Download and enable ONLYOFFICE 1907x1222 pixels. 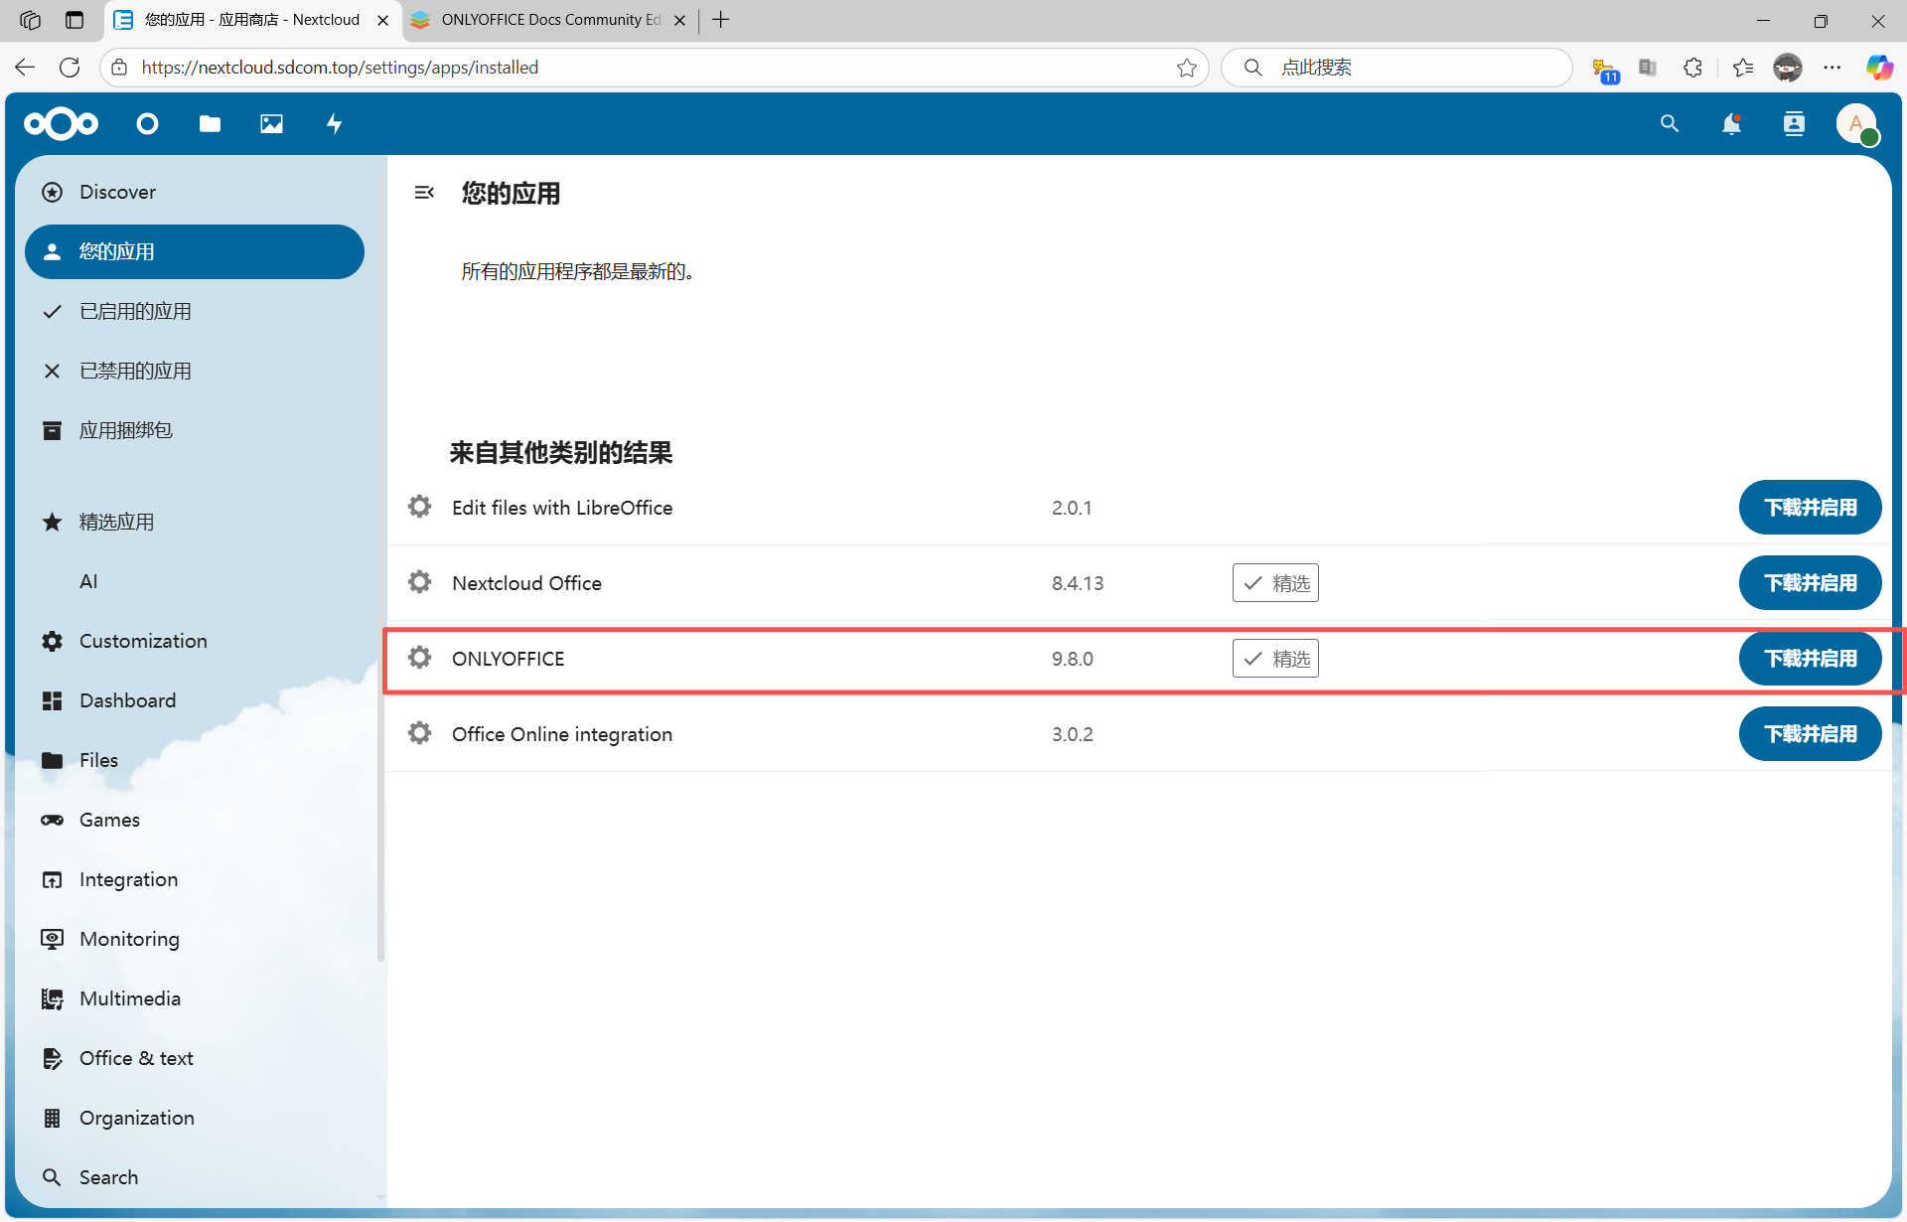point(1810,659)
